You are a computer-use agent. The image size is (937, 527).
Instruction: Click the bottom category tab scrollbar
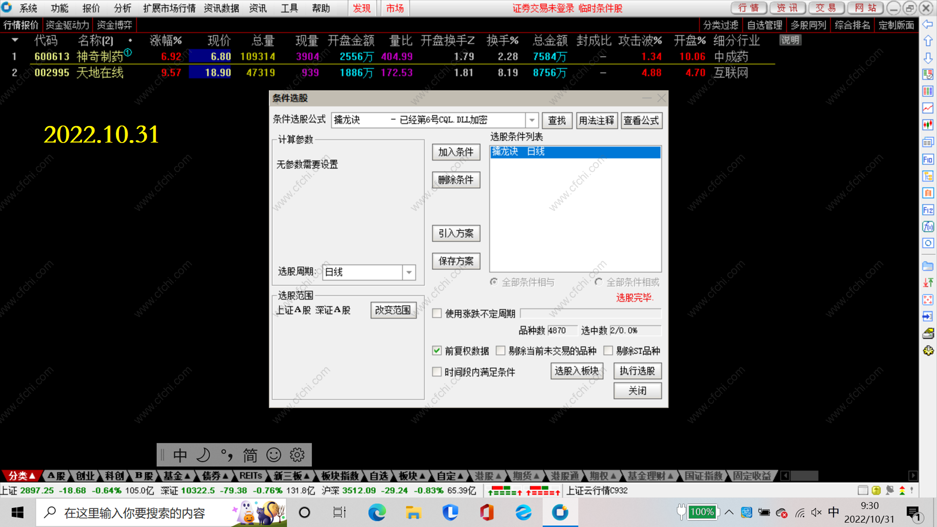click(805, 476)
